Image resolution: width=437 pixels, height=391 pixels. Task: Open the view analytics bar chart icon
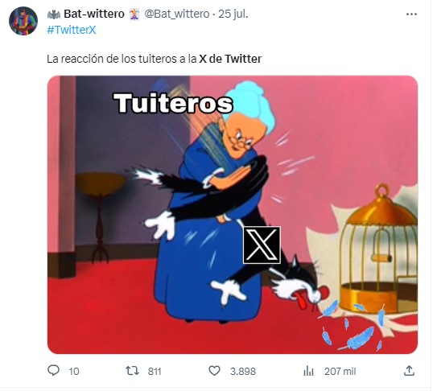pyautogui.click(x=308, y=371)
